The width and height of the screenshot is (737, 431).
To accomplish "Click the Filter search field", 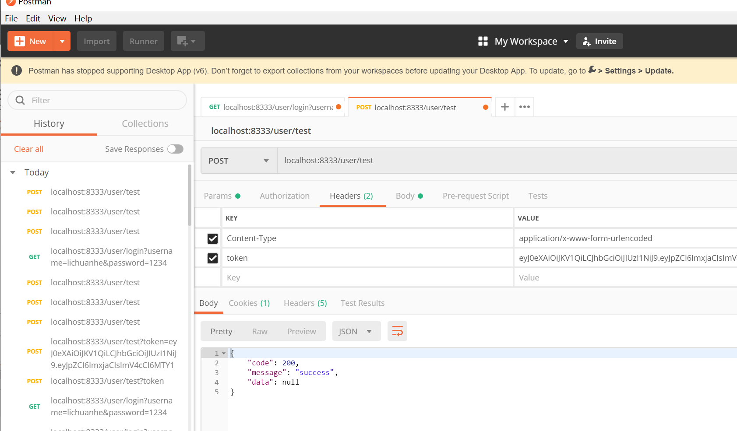I will pyautogui.click(x=97, y=100).
